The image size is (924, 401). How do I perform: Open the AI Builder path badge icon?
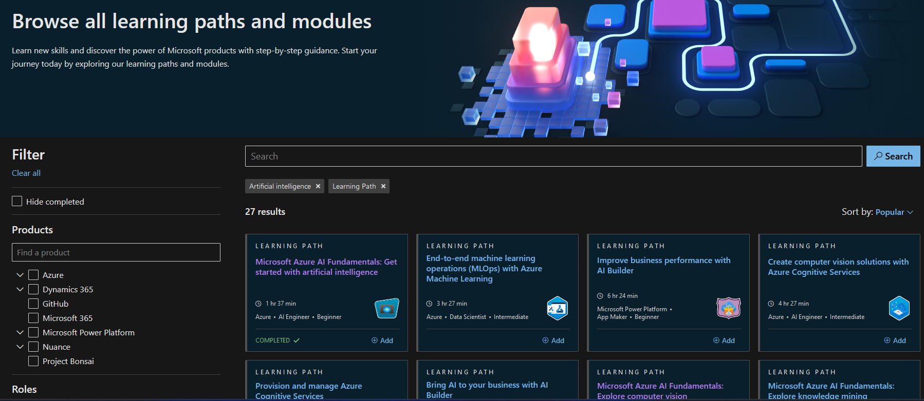(729, 308)
